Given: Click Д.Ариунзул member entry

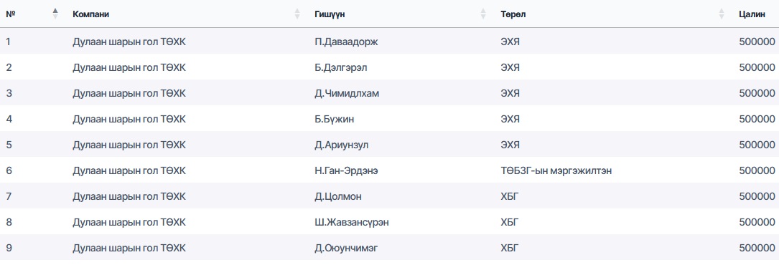Looking at the screenshot, I should (x=342, y=145).
